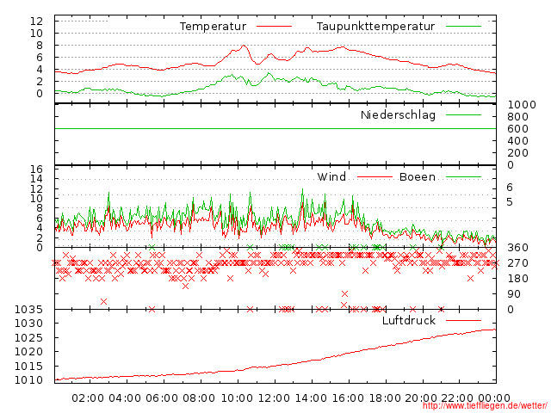
Task: Click the Boeen legend label
Action: click(x=418, y=176)
